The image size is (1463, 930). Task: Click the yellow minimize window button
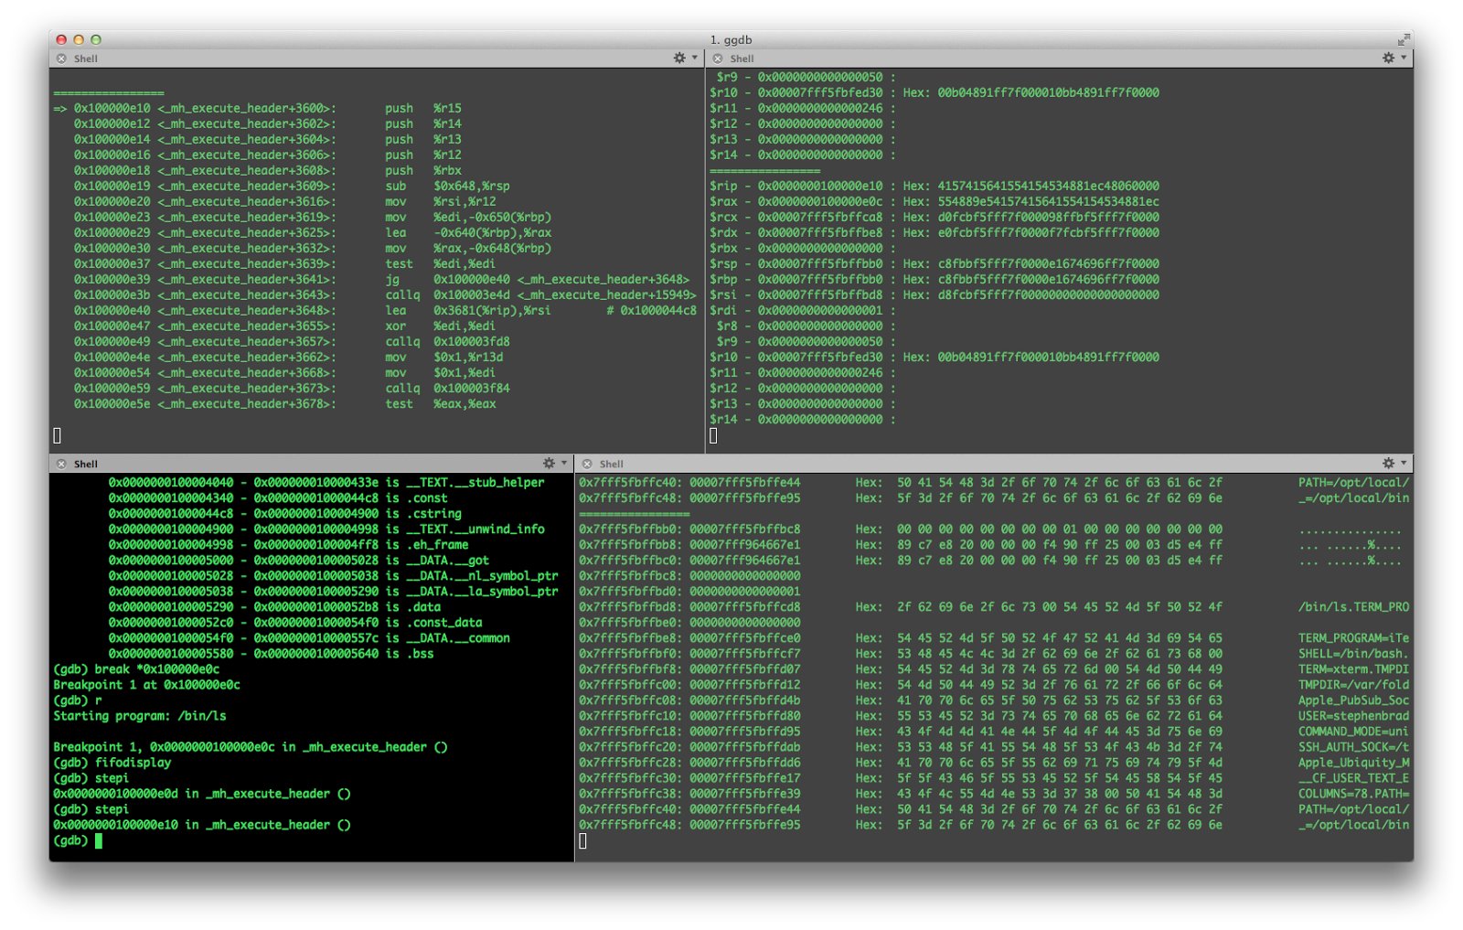79,39
